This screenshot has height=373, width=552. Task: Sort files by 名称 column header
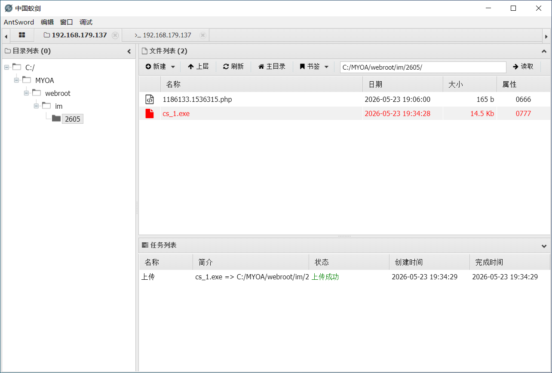tap(261, 85)
